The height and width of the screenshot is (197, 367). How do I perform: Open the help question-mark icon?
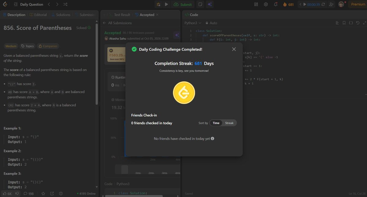61,193
